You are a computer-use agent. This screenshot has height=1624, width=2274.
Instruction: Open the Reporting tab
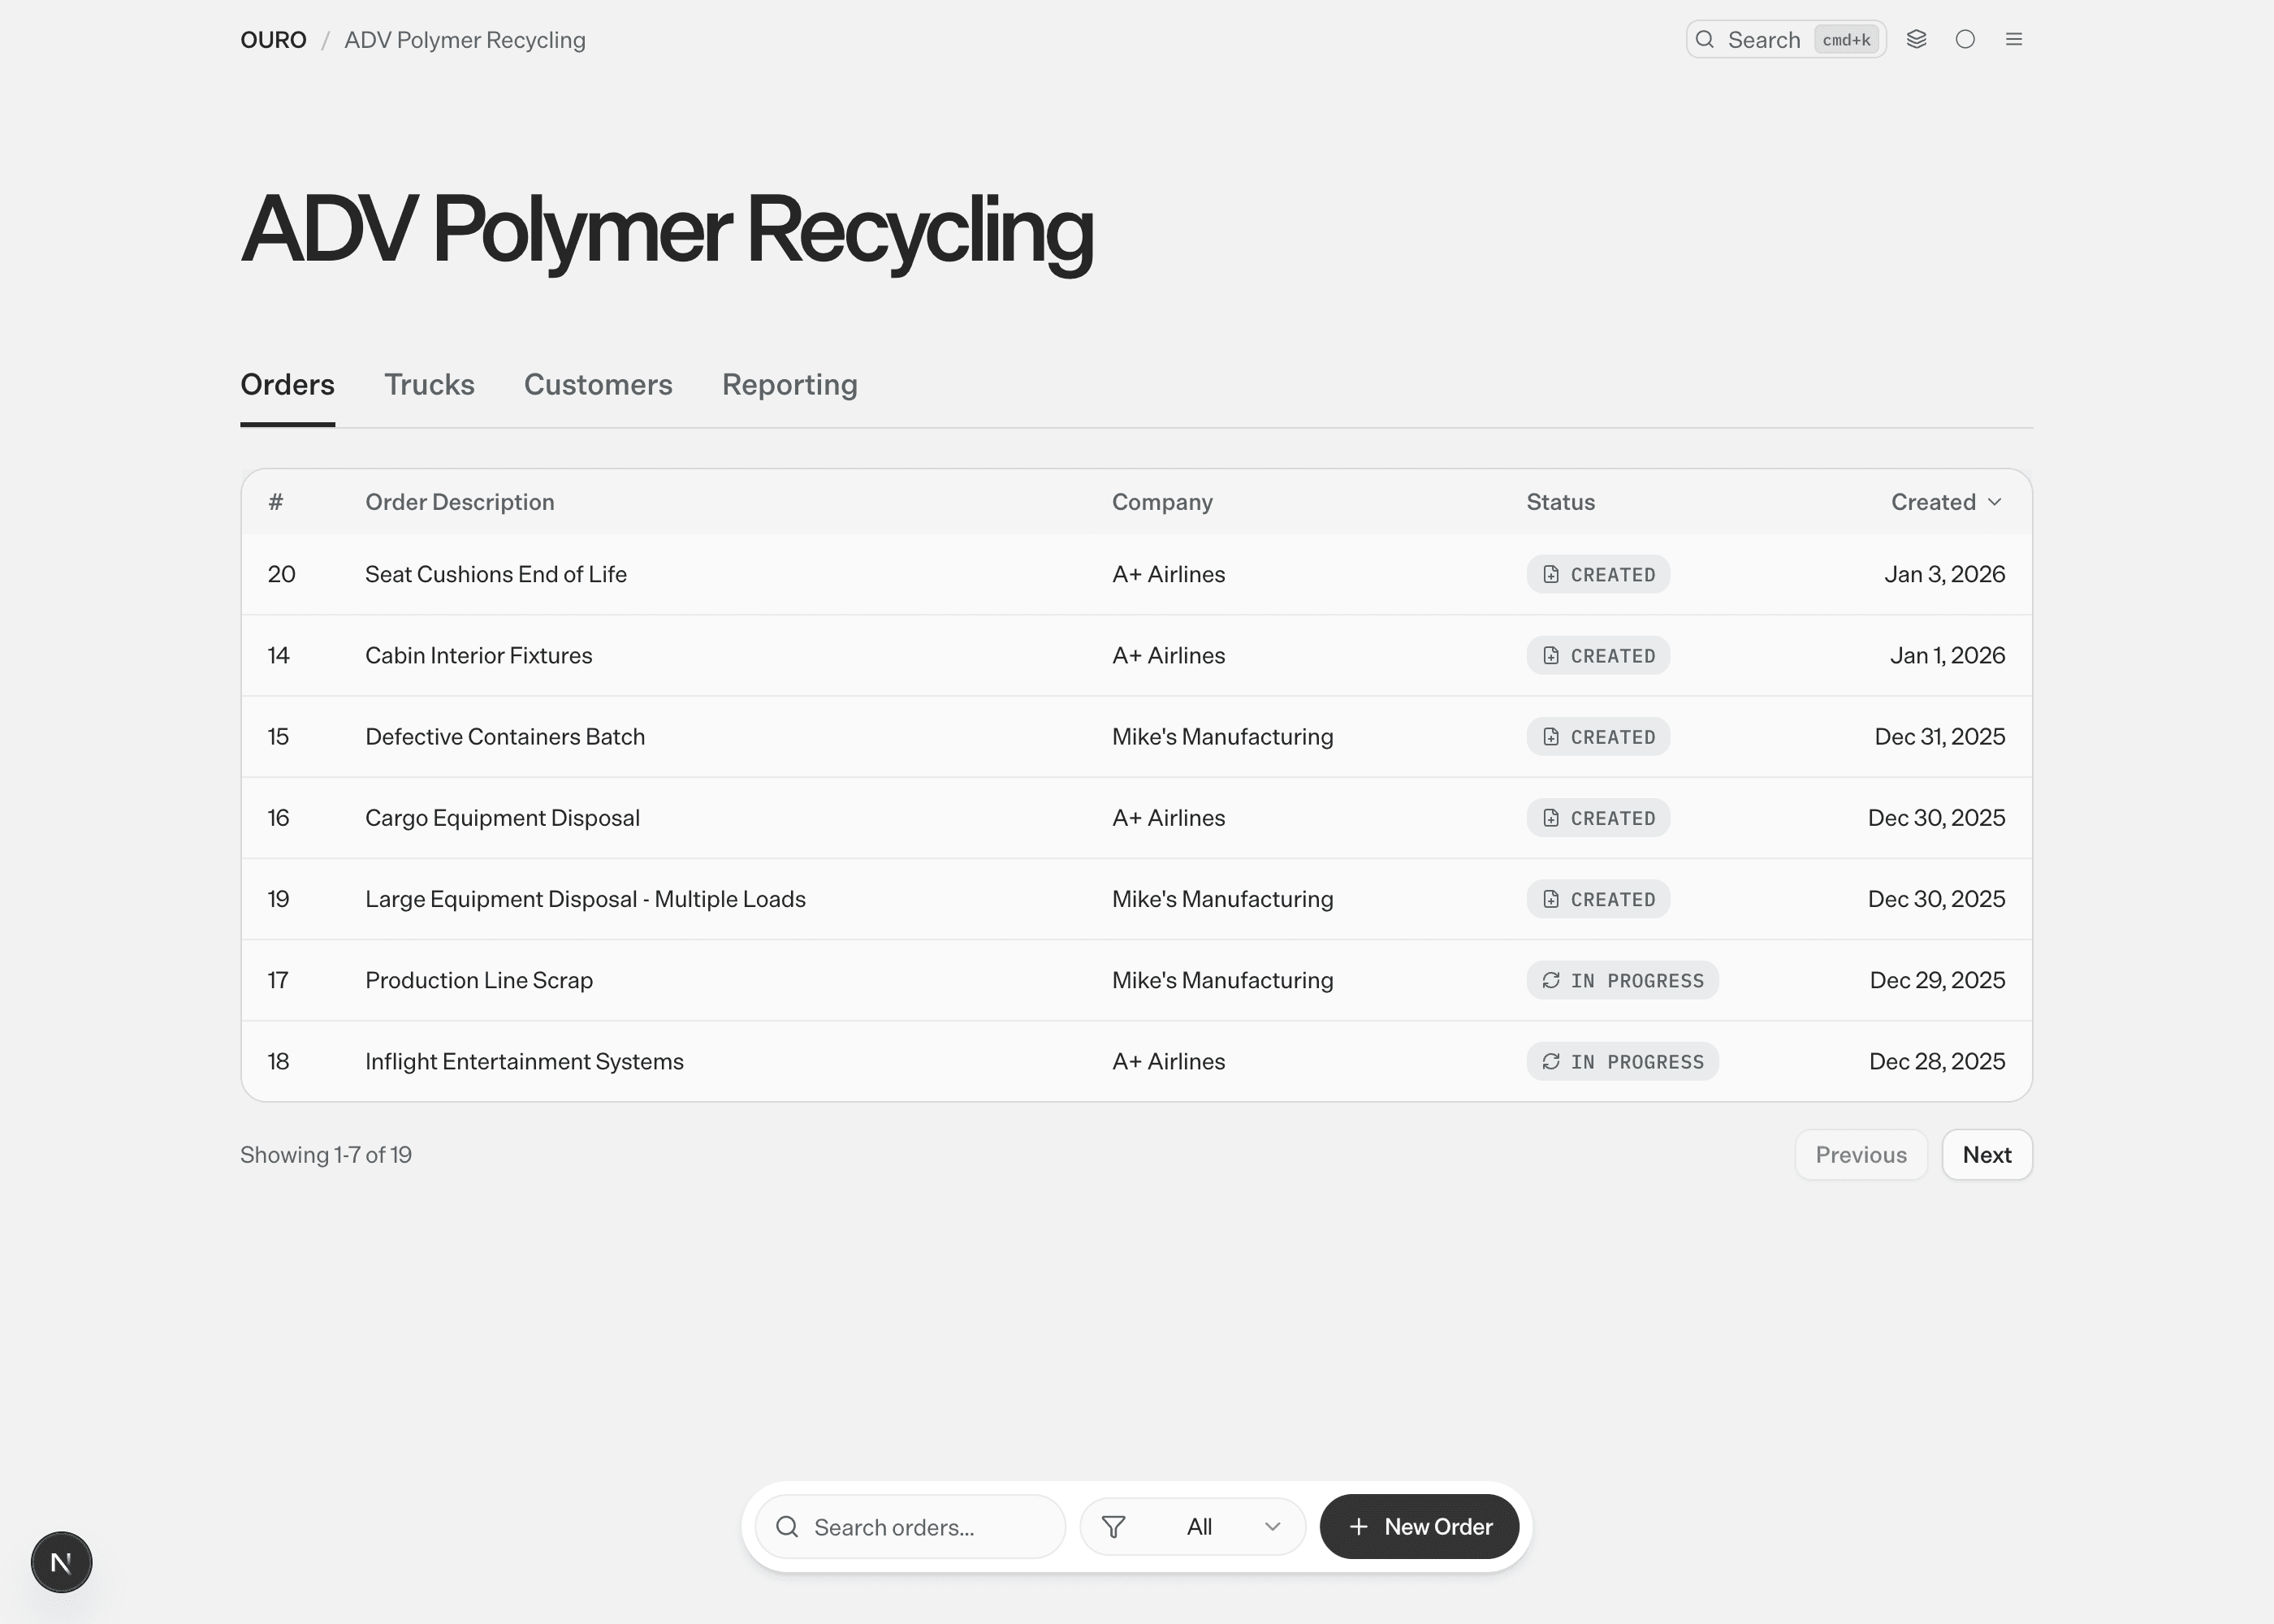[789, 384]
